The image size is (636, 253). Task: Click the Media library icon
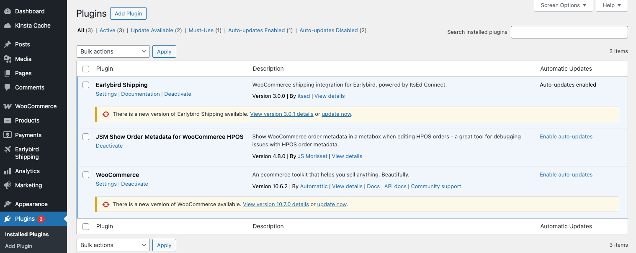[x=8, y=59]
